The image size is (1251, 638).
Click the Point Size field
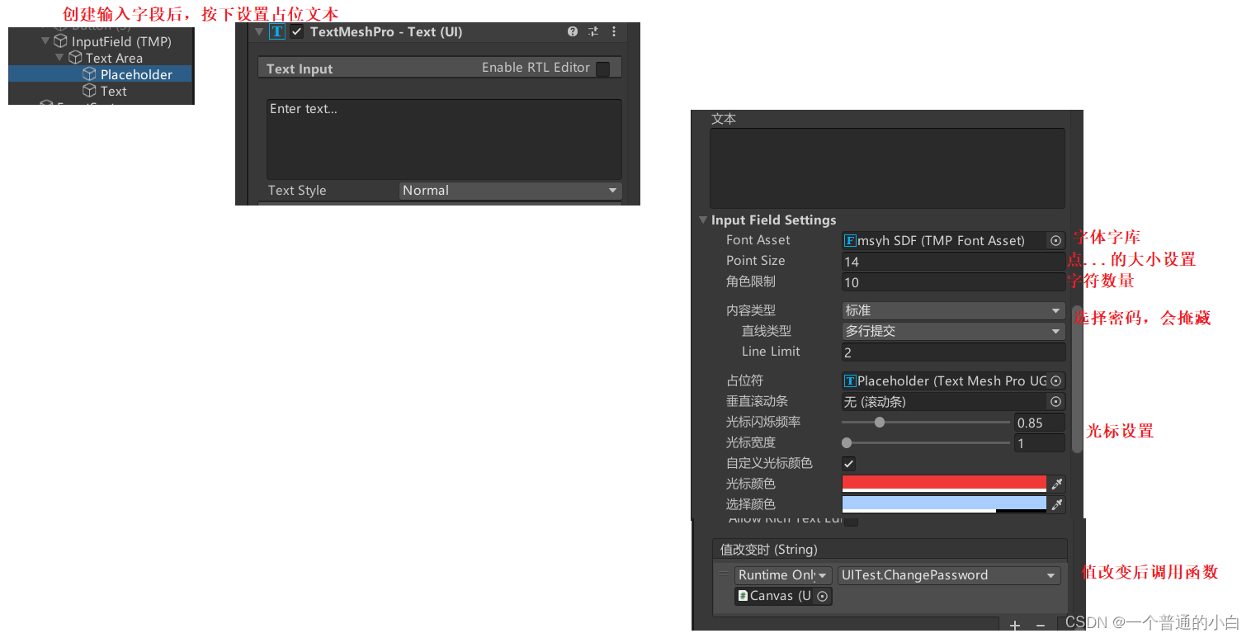(x=953, y=262)
